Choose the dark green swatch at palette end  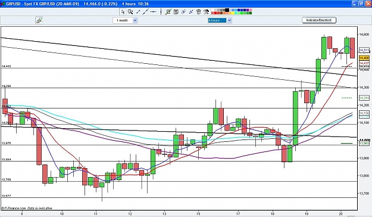(251, 13)
